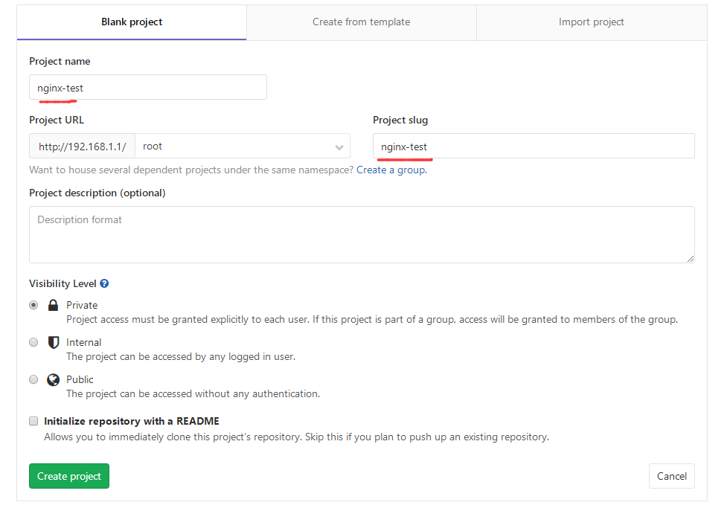Click the Project description (optional) label
This screenshot has height=505, width=724.
pyautogui.click(x=97, y=193)
